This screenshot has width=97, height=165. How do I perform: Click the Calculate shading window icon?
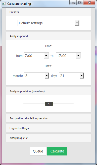tap(4, 4)
